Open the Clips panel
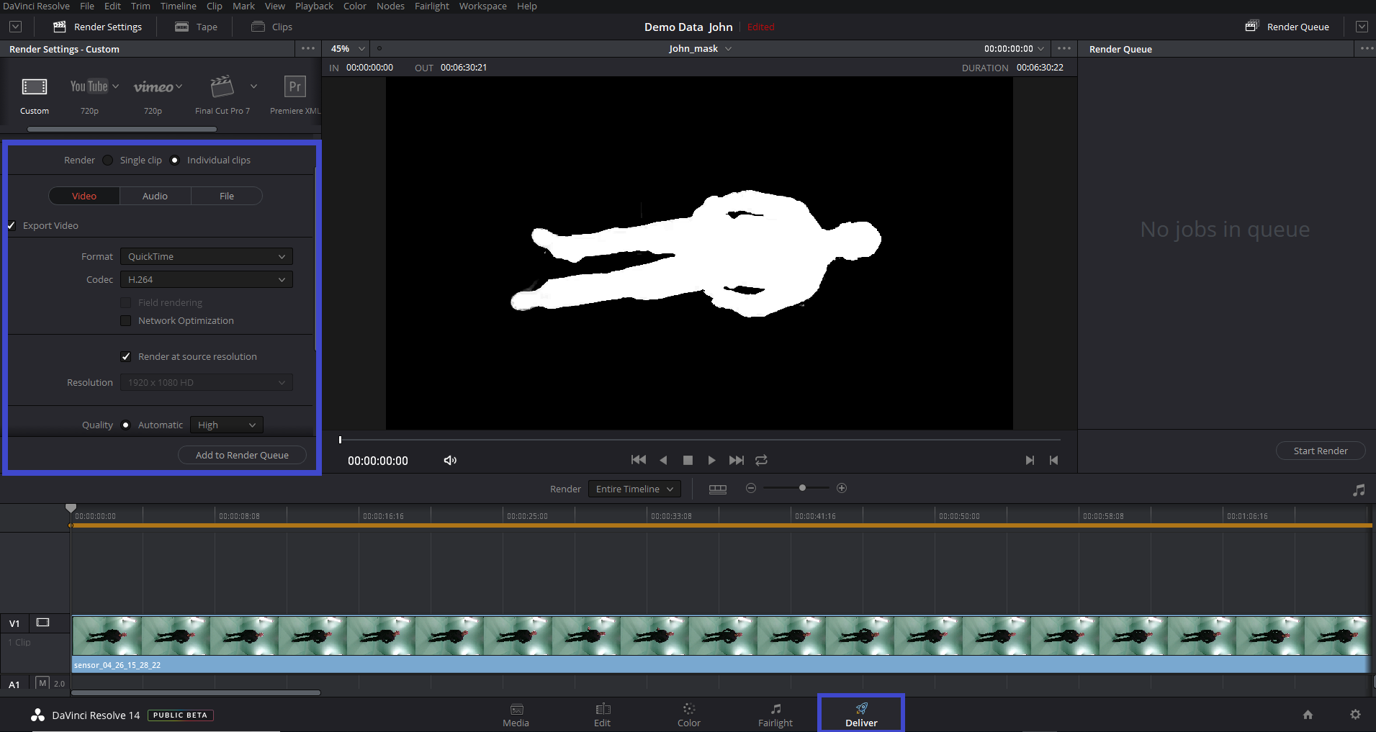The image size is (1376, 732). (271, 27)
